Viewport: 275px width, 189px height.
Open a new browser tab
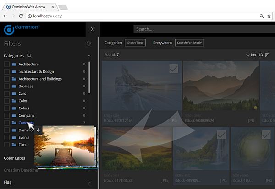(63, 7)
